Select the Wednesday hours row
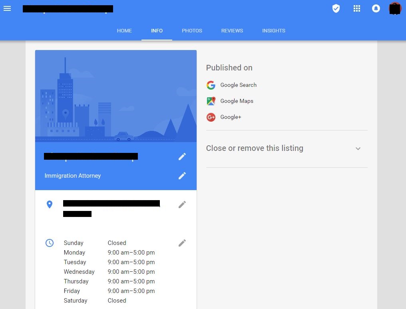The height and width of the screenshot is (309, 406). [109, 272]
